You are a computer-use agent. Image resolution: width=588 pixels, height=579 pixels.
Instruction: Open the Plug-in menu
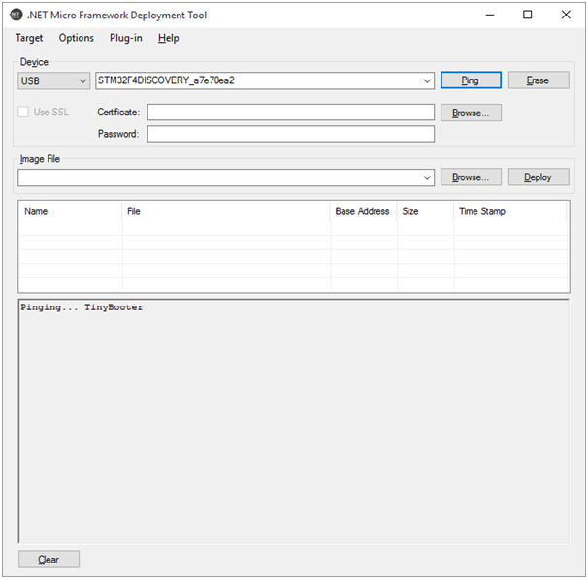[125, 38]
